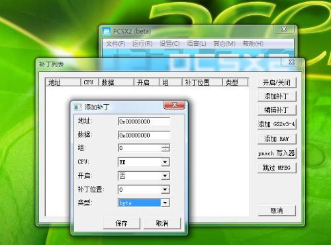Click the 添加补丁 dialog title icon

click(x=77, y=107)
